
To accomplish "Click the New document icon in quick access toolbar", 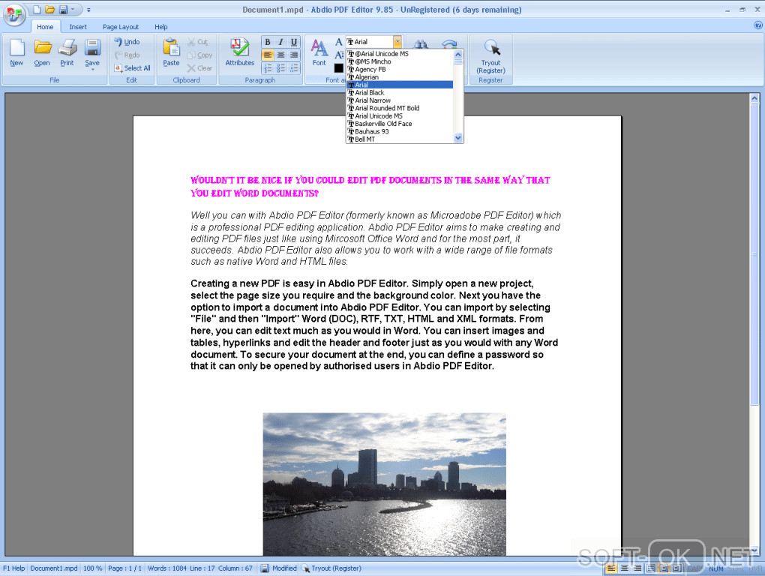I will coord(37,10).
